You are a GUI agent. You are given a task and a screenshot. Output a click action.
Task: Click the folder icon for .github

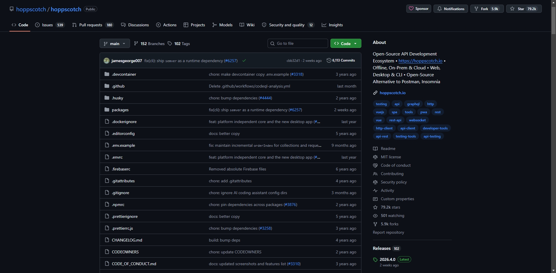point(107,86)
